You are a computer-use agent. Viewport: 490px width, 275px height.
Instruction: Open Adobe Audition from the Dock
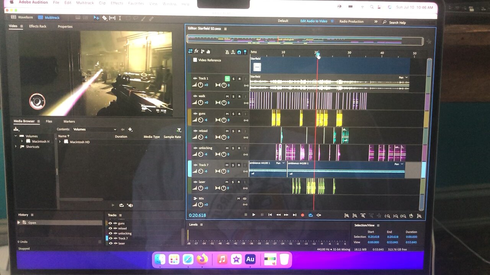click(250, 259)
